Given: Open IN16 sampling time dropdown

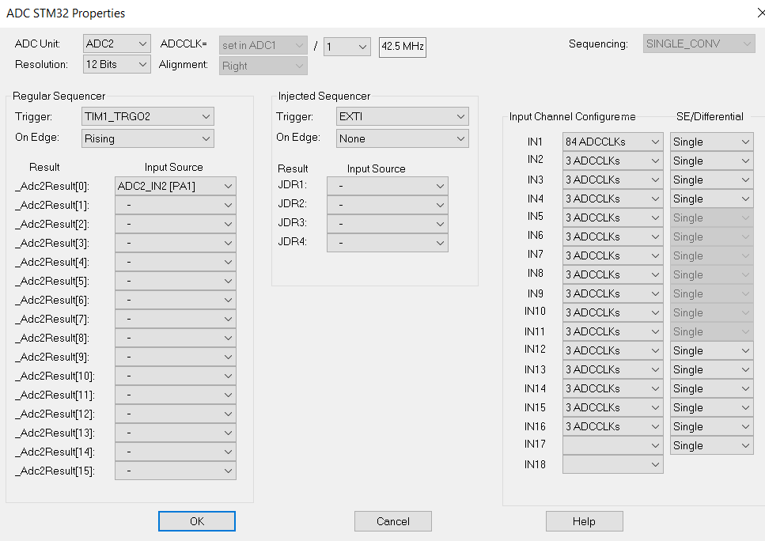Looking at the screenshot, I should pyautogui.click(x=613, y=427).
